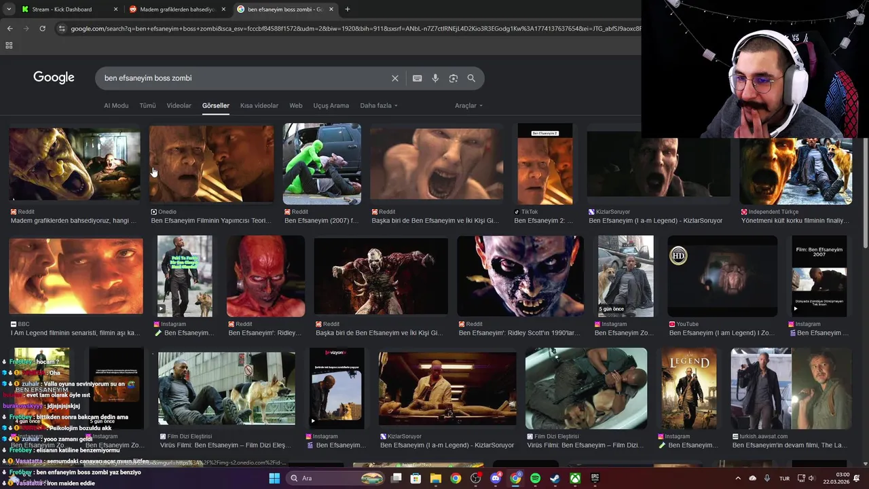
Task: Select the AI Modu search tab
Action: click(x=116, y=106)
